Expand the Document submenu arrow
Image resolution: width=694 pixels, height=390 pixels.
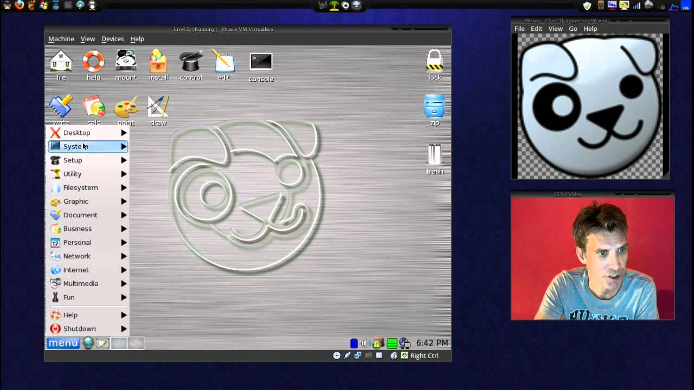coord(124,215)
